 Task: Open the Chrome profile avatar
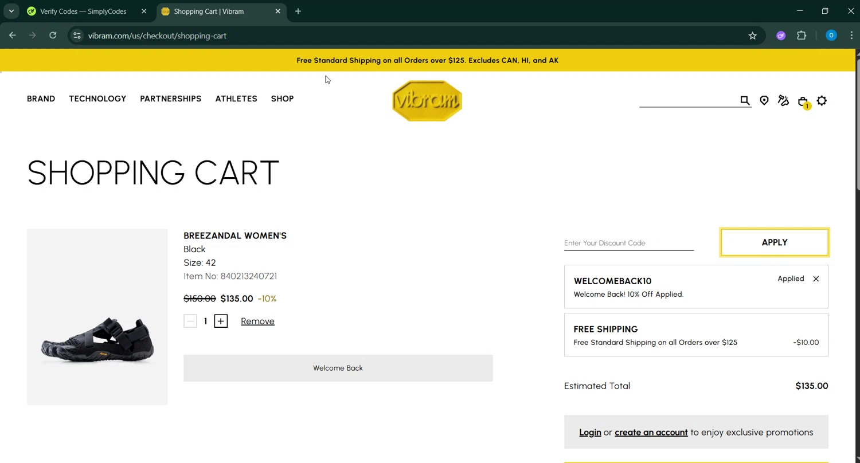point(831,36)
